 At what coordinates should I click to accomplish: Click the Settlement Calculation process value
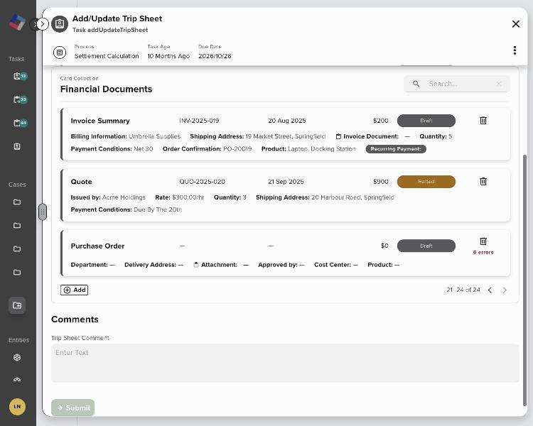(107, 56)
